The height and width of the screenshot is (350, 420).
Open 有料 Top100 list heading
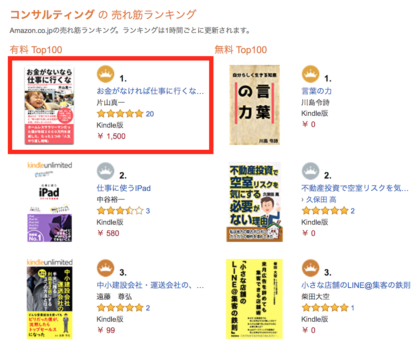pyautogui.click(x=36, y=50)
